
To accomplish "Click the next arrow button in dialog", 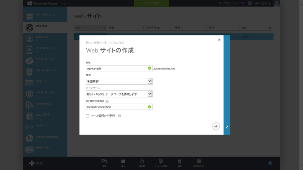I will click(x=216, y=126).
